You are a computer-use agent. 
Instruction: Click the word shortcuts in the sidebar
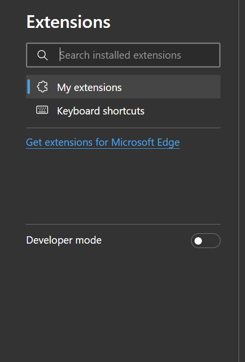pyautogui.click(x=123, y=111)
